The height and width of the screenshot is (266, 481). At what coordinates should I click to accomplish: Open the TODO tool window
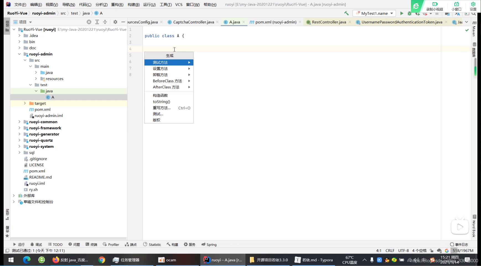coord(55,244)
